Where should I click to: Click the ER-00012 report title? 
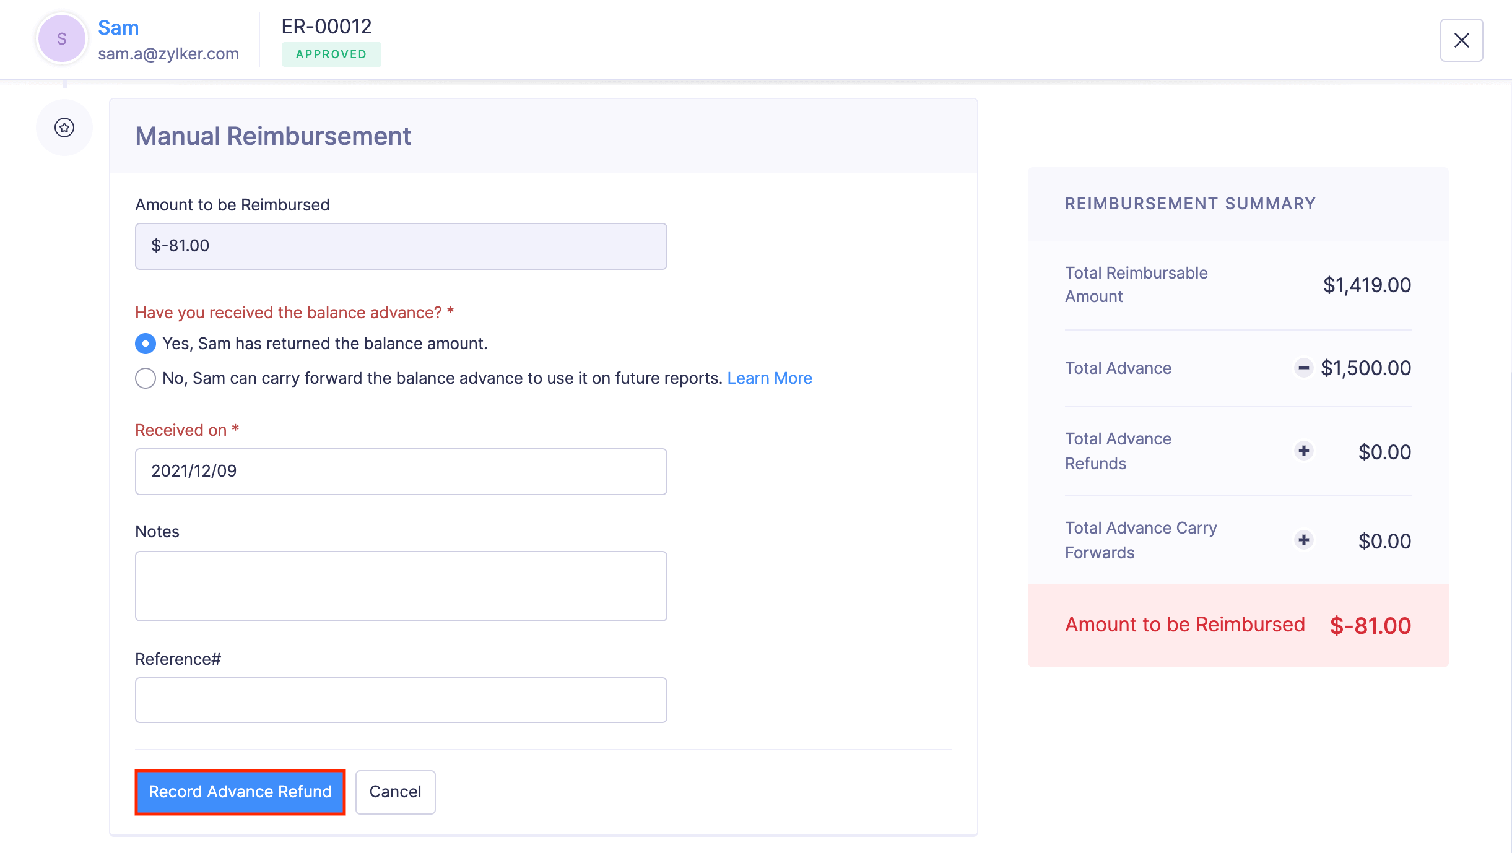tap(326, 25)
